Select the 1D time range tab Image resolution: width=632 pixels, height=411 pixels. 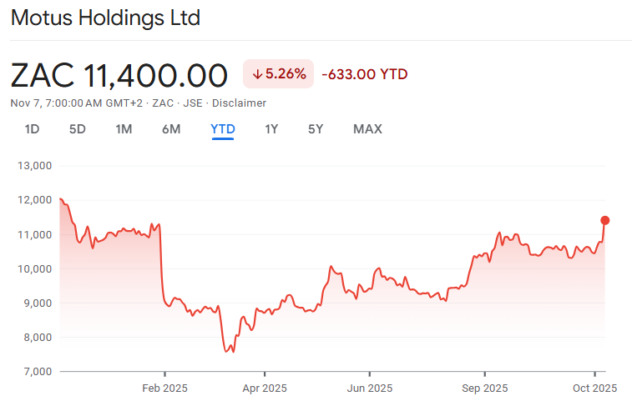pos(32,129)
